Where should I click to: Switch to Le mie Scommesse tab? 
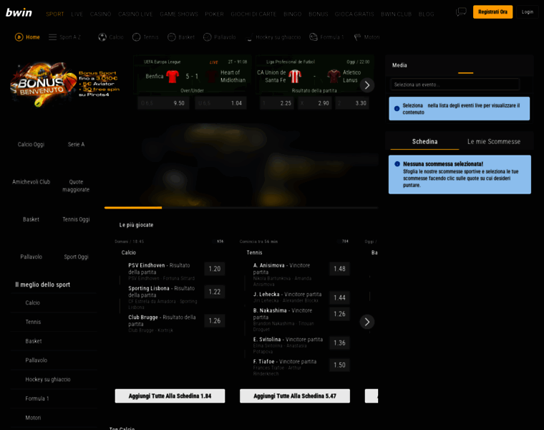(494, 142)
